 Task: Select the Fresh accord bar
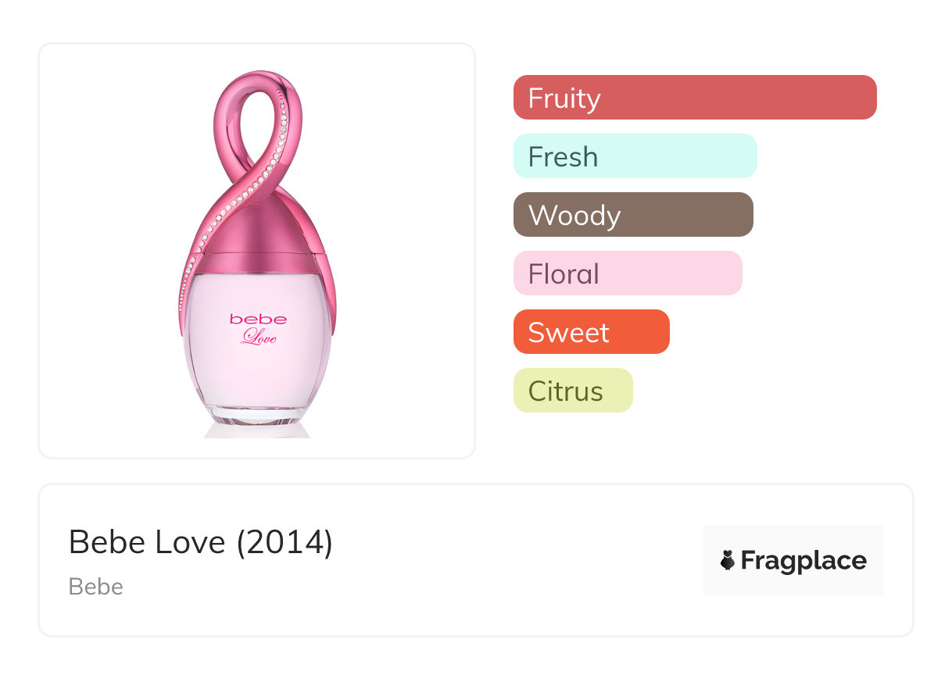pyautogui.click(x=635, y=156)
